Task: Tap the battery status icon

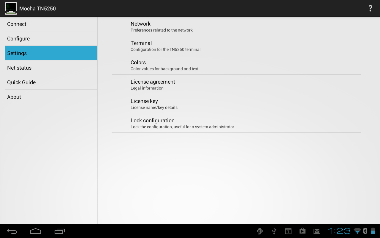Action: click(373, 231)
